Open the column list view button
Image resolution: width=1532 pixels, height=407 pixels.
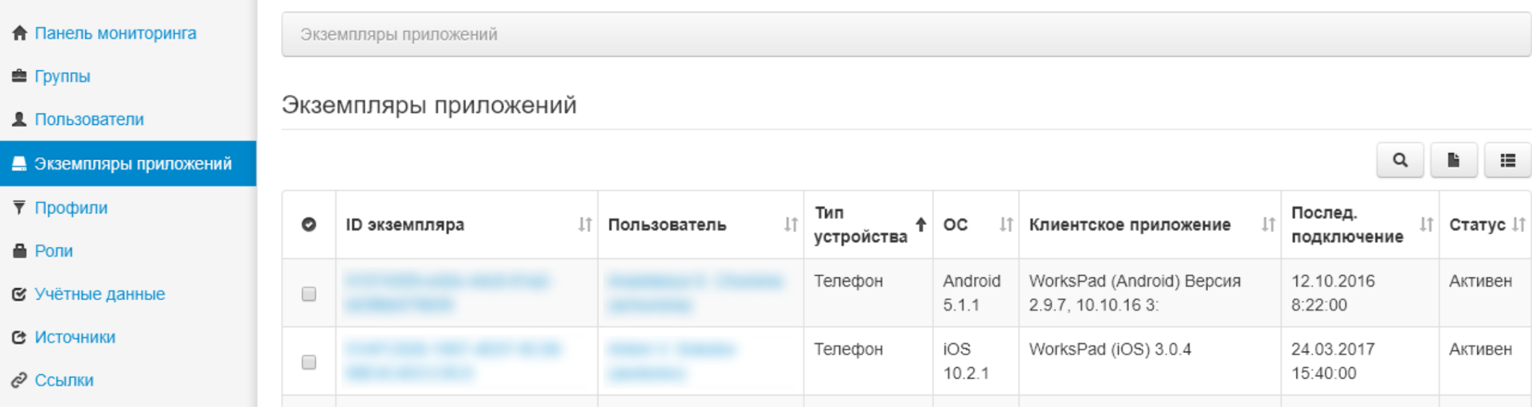click(1507, 160)
